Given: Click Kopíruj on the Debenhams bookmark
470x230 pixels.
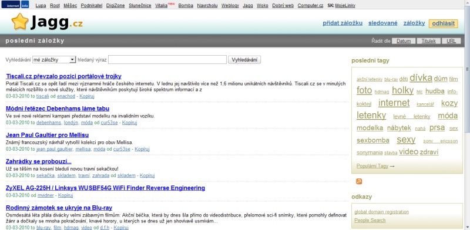Looking at the screenshot, I should pos(130,123).
